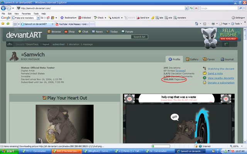Switch to the Faves tab

coord(209,59)
